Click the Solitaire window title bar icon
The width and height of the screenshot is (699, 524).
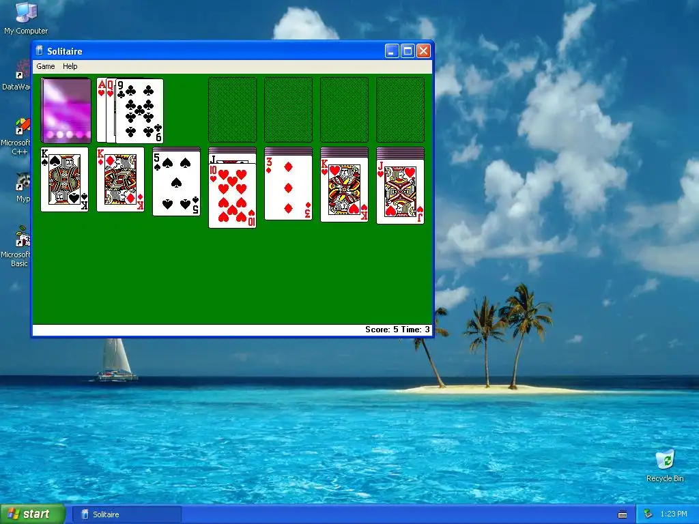click(40, 50)
